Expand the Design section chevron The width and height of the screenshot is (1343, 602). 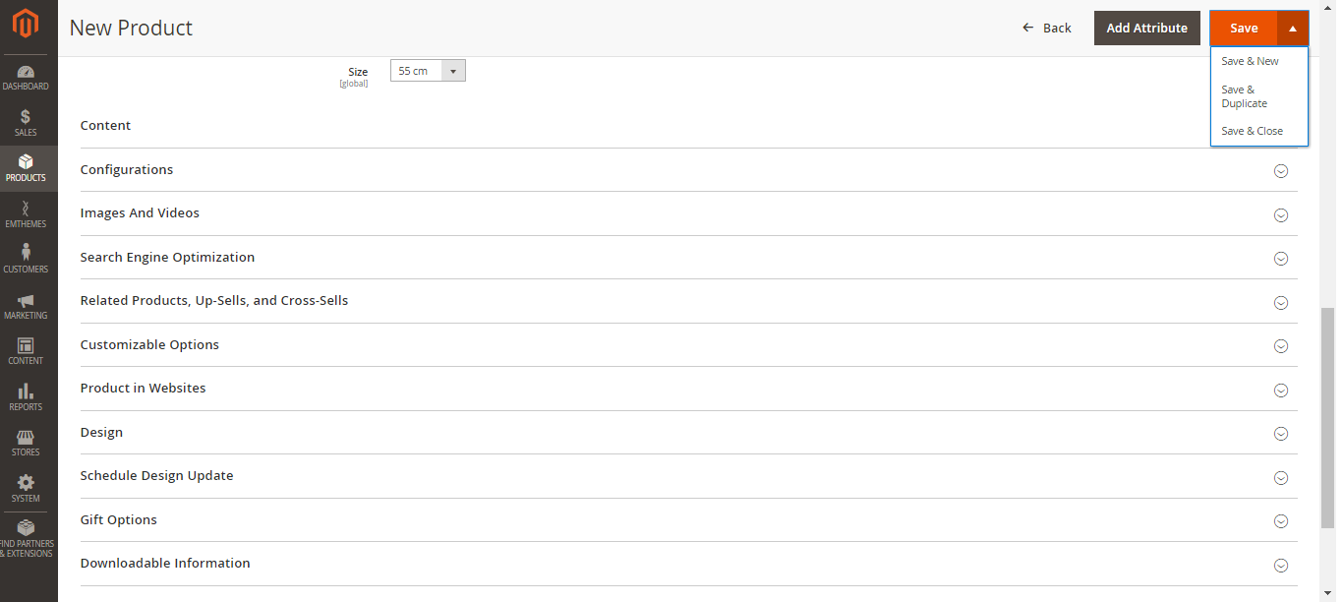[1280, 434]
